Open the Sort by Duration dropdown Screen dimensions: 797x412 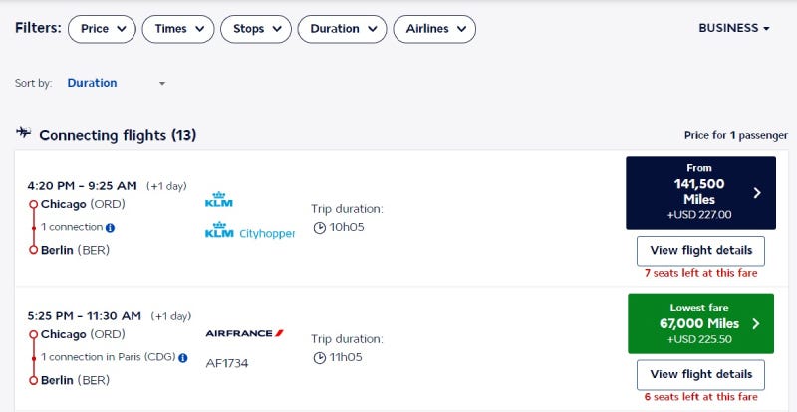(116, 83)
